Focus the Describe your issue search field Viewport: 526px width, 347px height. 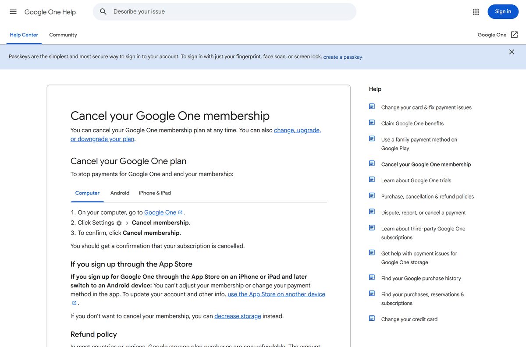224,12
